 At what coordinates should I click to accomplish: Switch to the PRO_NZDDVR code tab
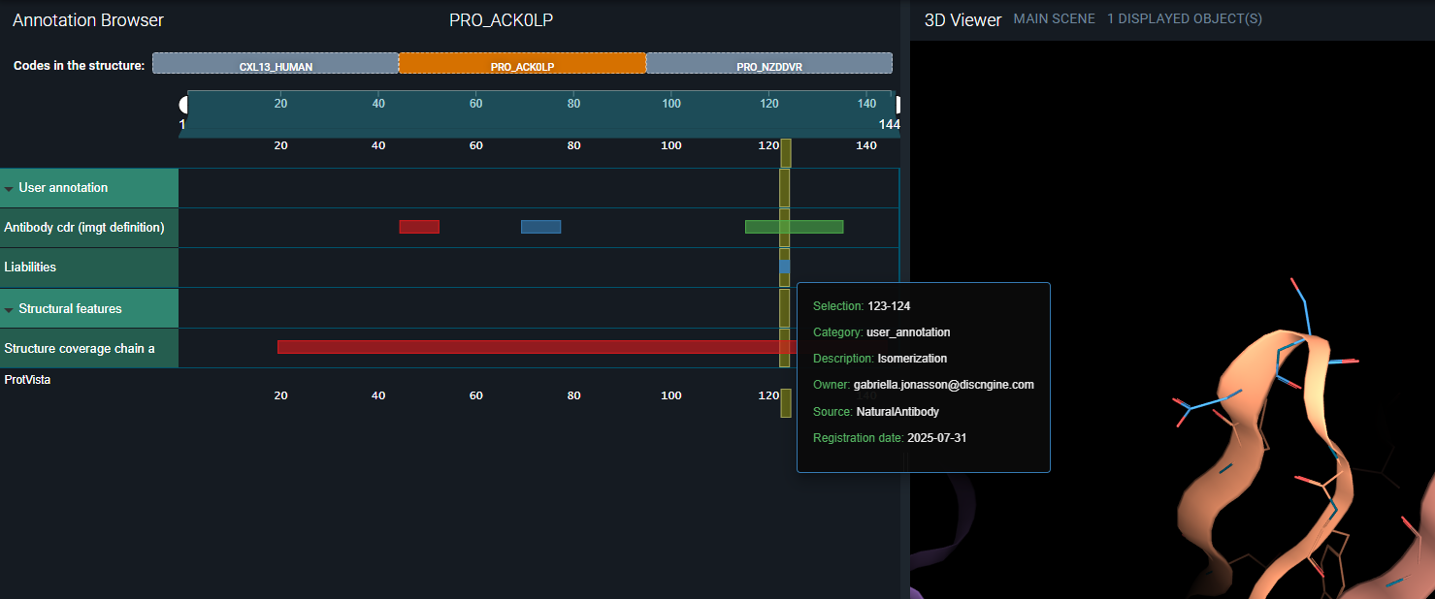click(768, 64)
